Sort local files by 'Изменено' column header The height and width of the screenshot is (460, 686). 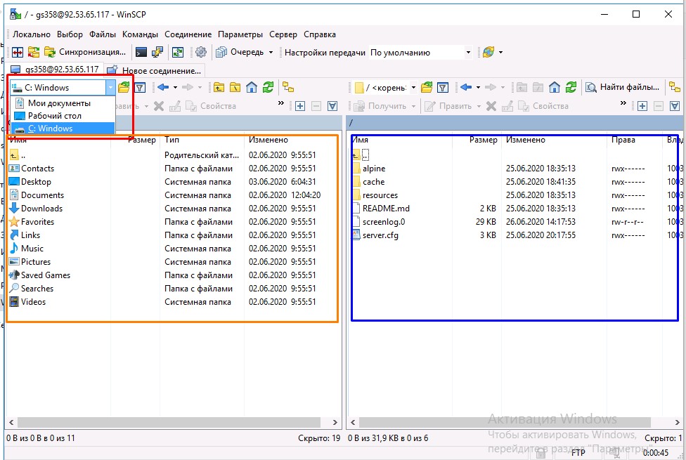coord(268,140)
